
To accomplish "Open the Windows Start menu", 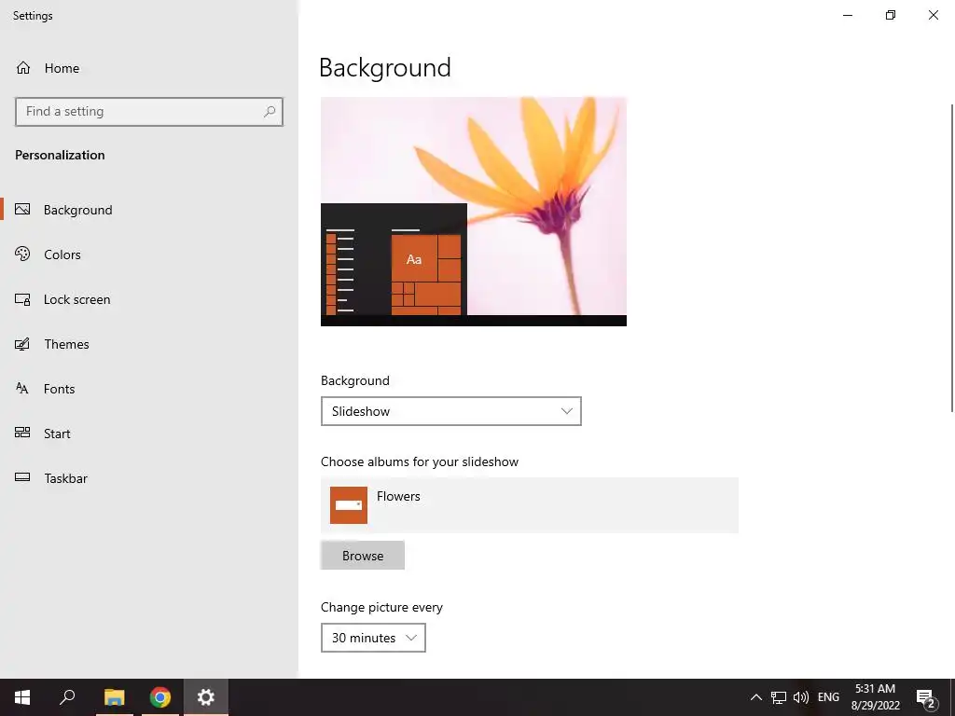I will click(22, 697).
